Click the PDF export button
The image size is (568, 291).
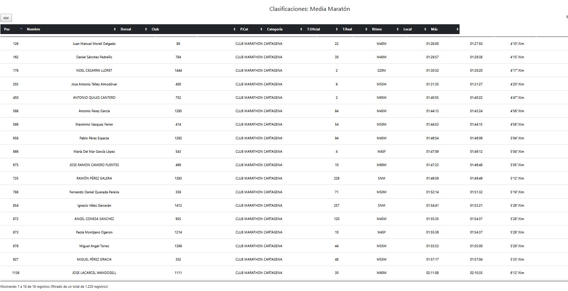[6, 18]
